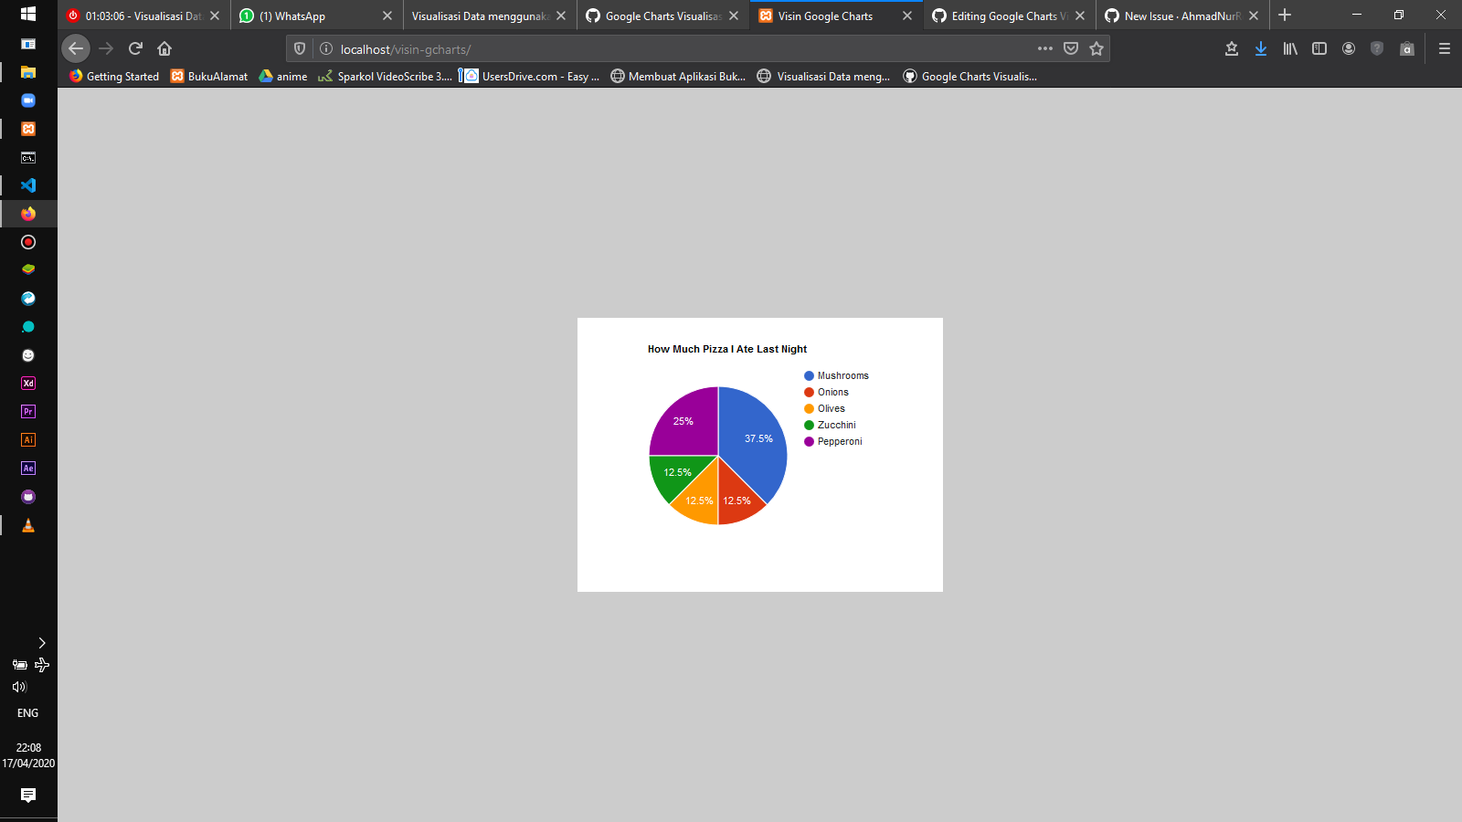Switch to the Editing Google Charts tab
Viewport: 1462px width, 822px height.
tap(1010, 16)
